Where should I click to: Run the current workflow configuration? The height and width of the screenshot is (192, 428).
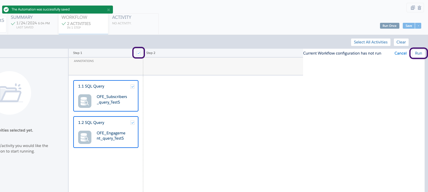pos(418,53)
